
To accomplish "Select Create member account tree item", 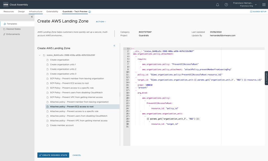I will [x=62, y=125].
